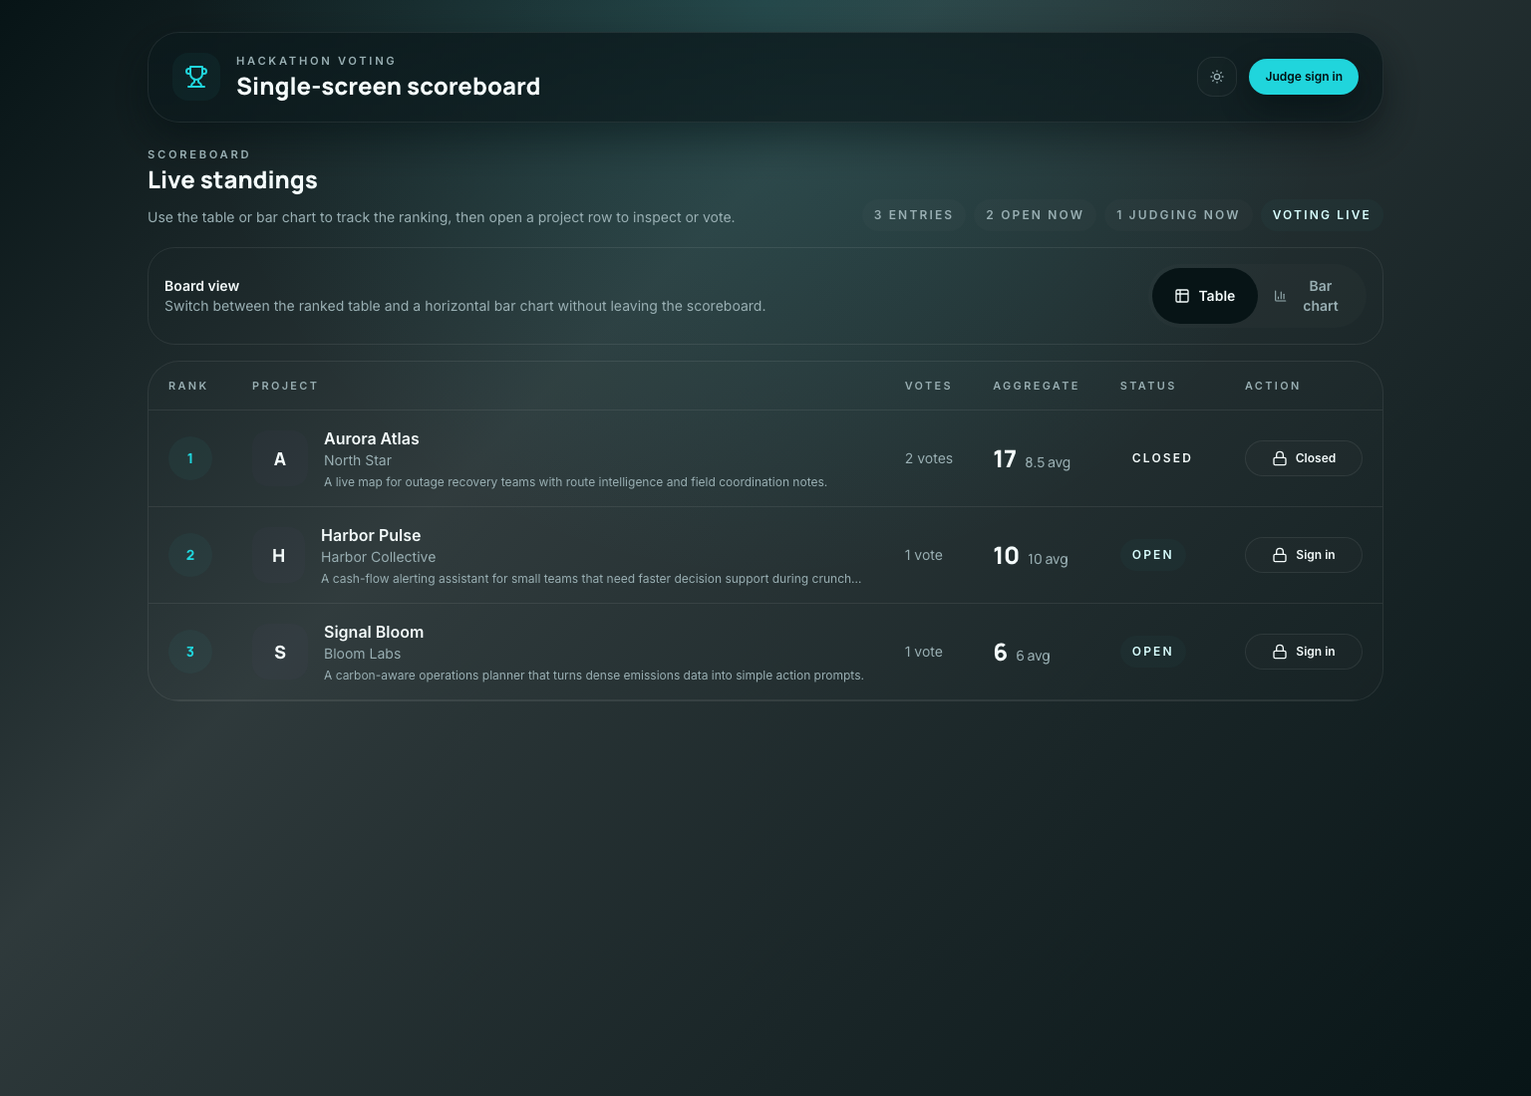This screenshot has height=1096, width=1531.
Task: Click the CLOSED status of Aurora Atlas
Action: point(1162,458)
